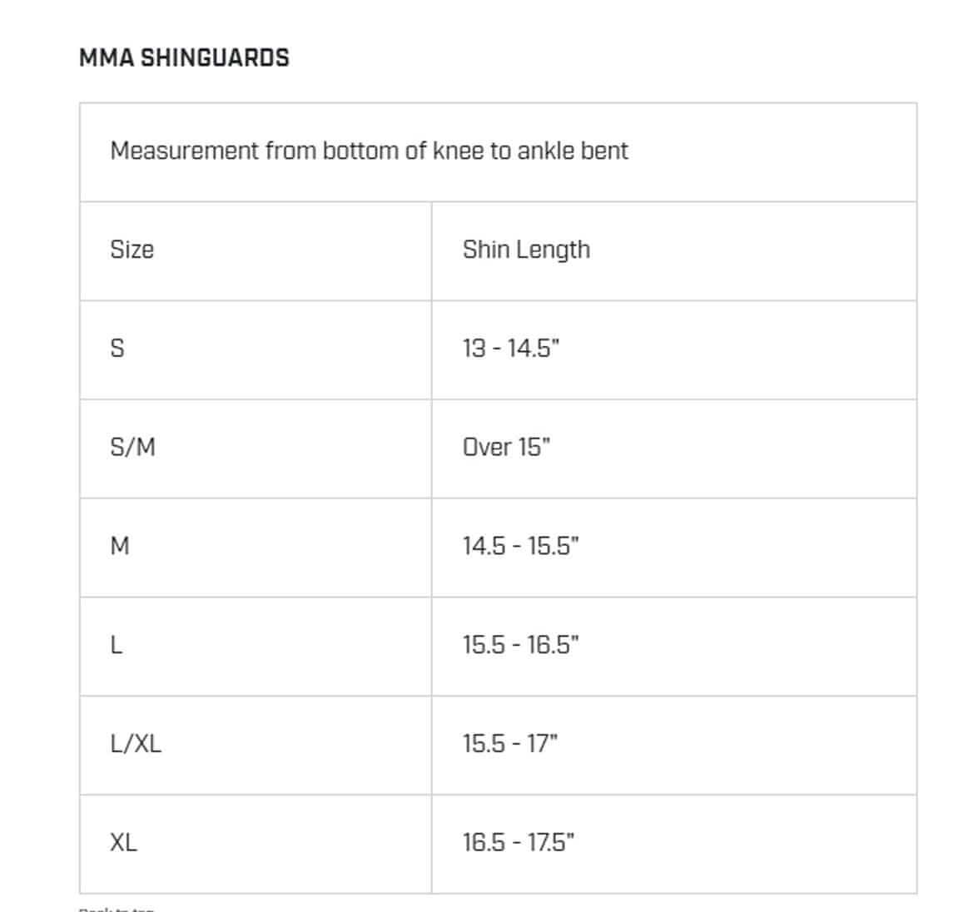Click the XL size cell

[x=123, y=842]
